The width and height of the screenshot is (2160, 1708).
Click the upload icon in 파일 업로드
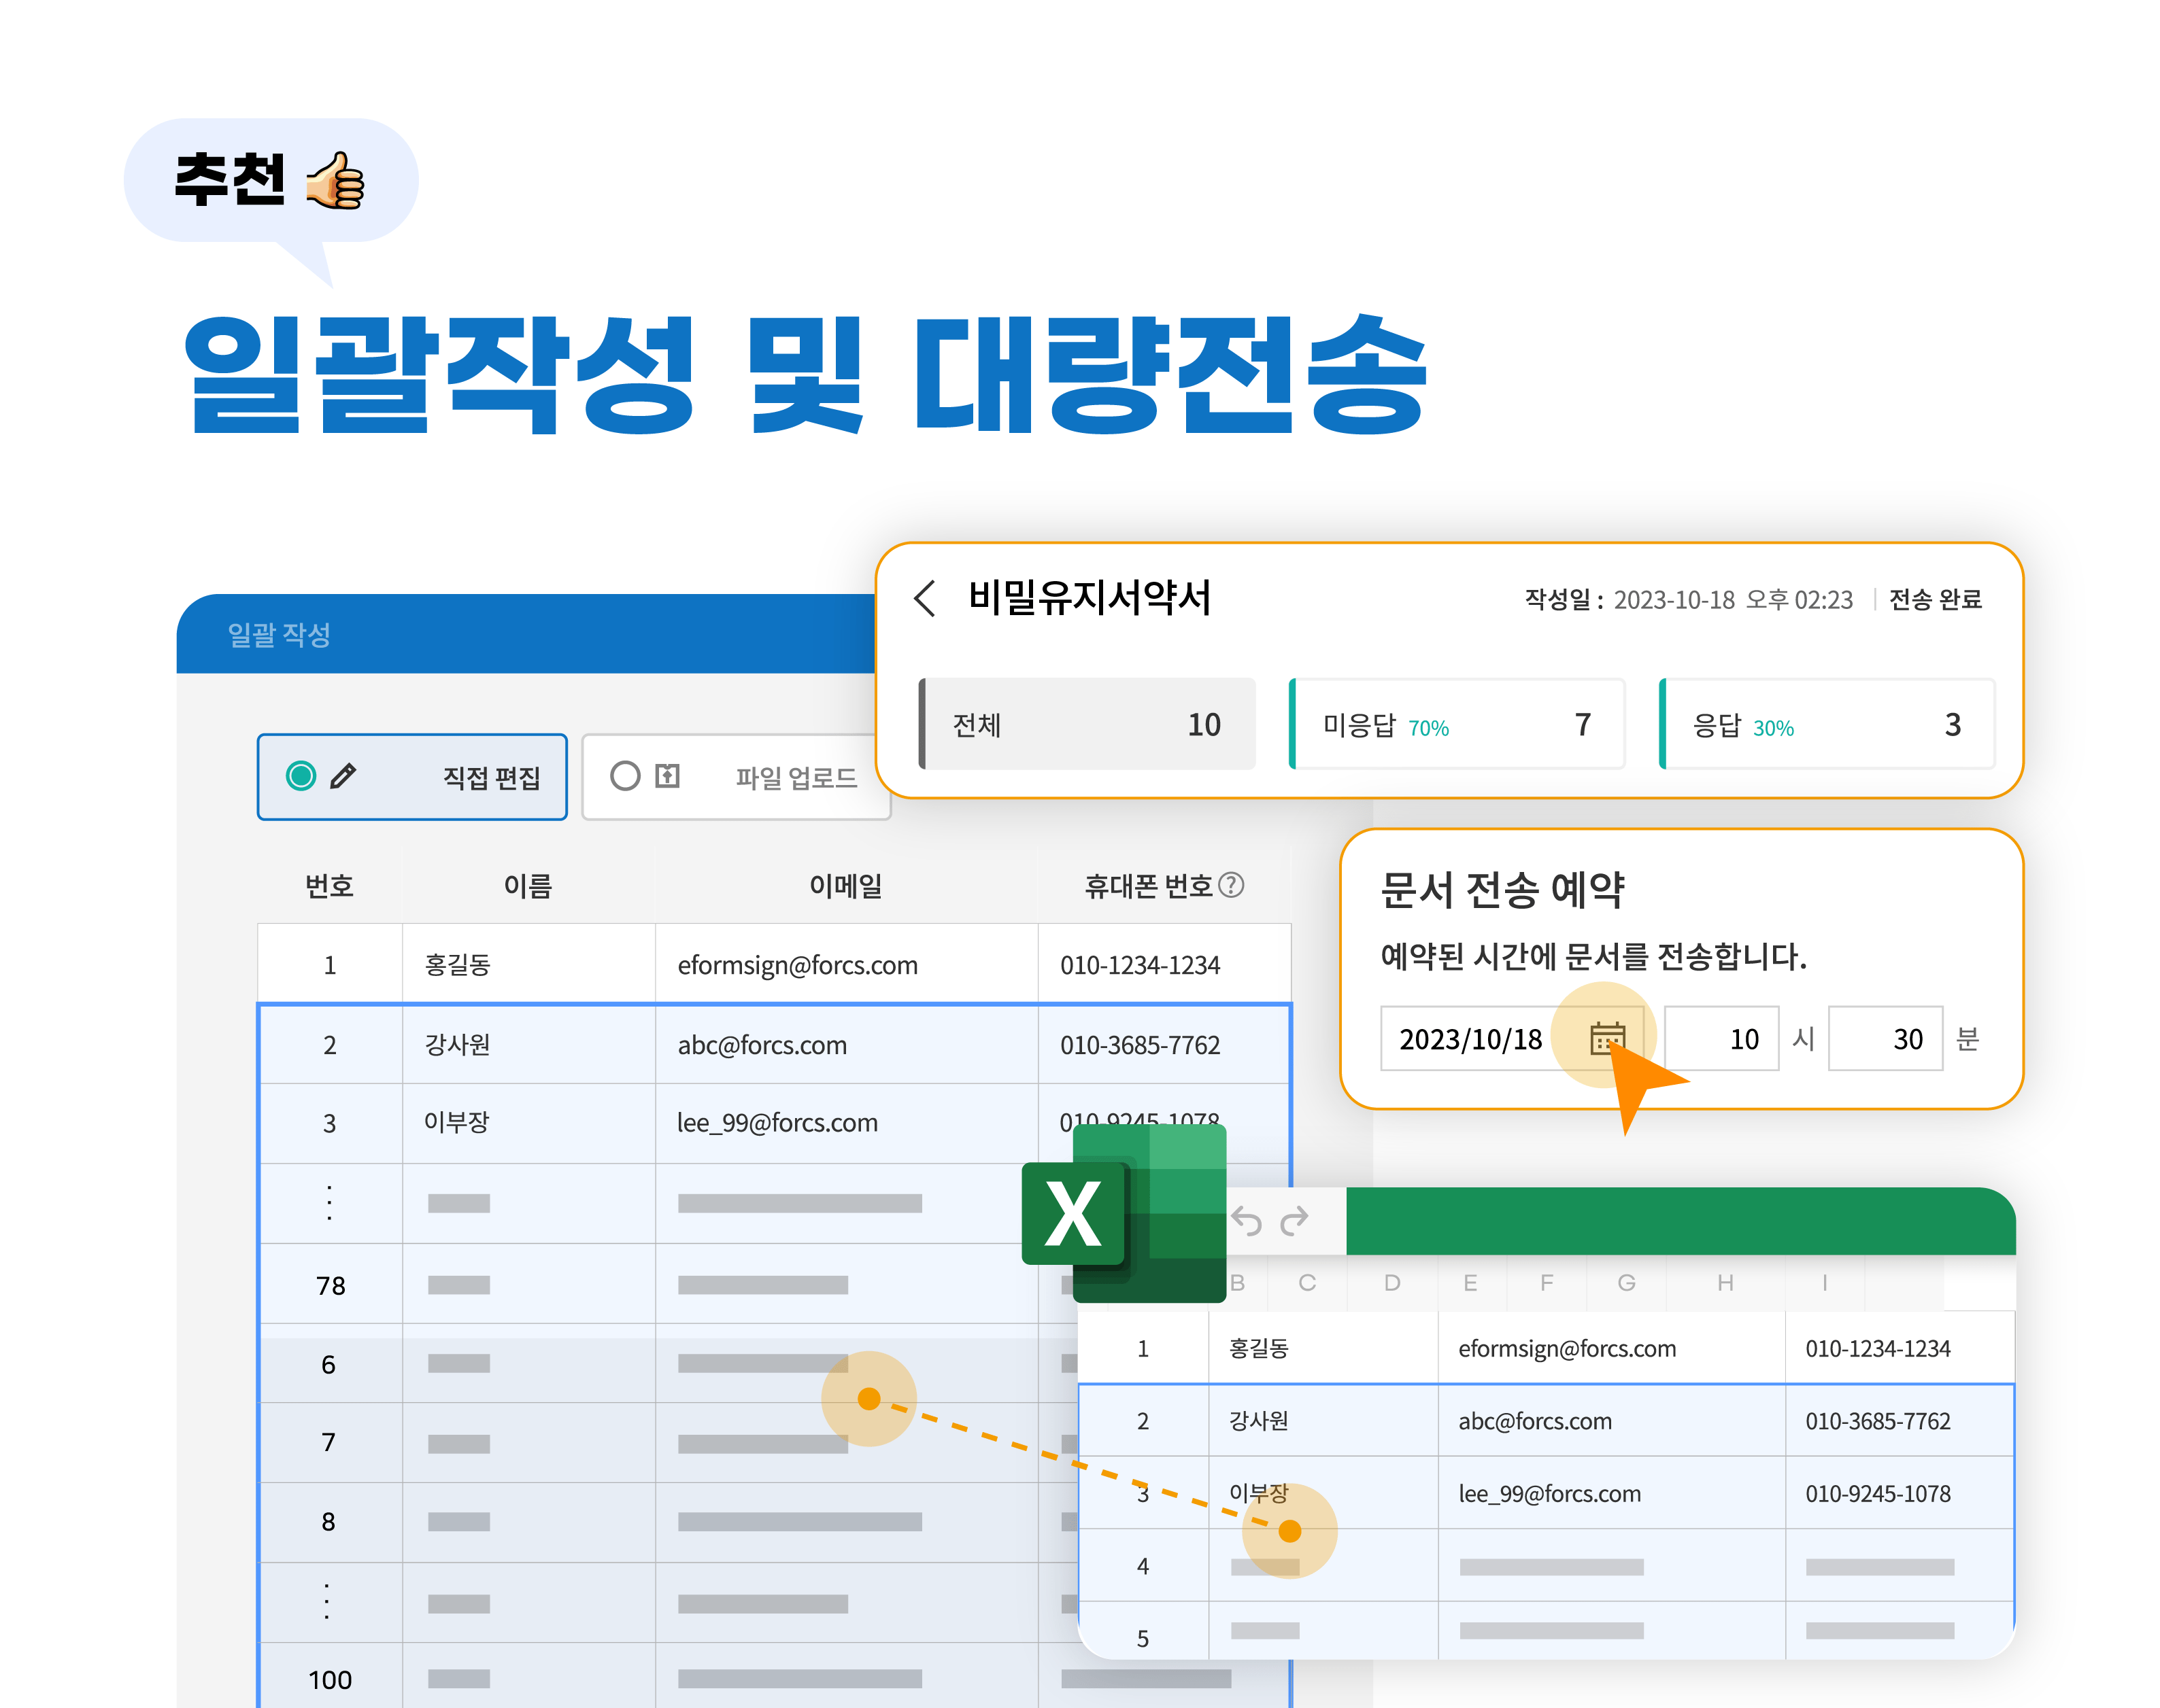point(667,776)
